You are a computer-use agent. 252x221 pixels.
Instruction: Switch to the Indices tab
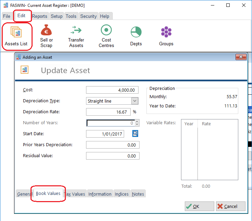122,194
